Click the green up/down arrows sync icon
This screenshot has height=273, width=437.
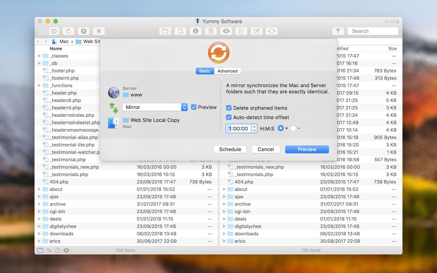[114, 107]
